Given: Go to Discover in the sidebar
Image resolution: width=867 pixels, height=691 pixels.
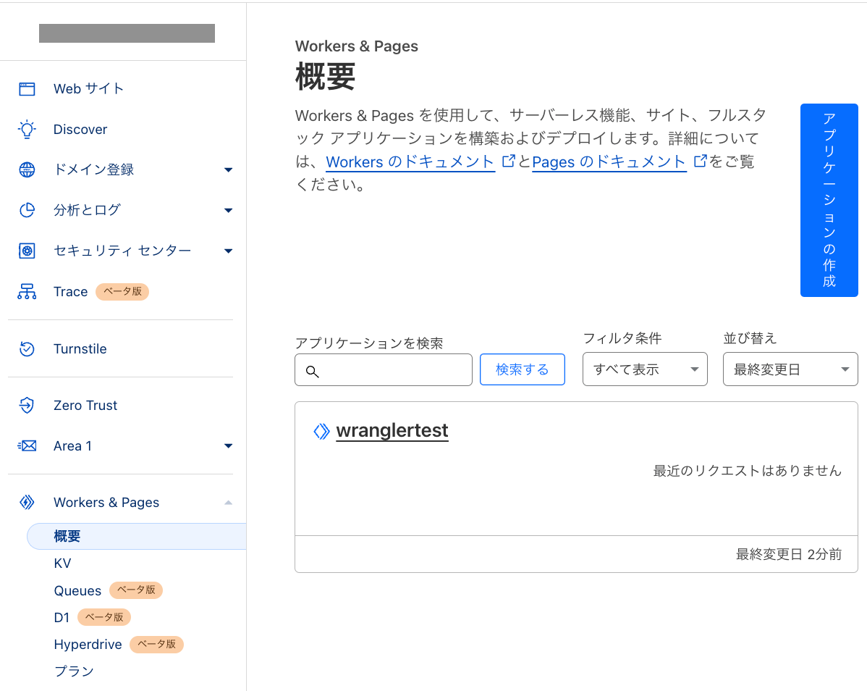Looking at the screenshot, I should pyautogui.click(x=80, y=130).
